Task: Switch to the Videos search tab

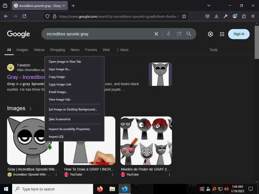Action: pyautogui.click(x=39, y=50)
